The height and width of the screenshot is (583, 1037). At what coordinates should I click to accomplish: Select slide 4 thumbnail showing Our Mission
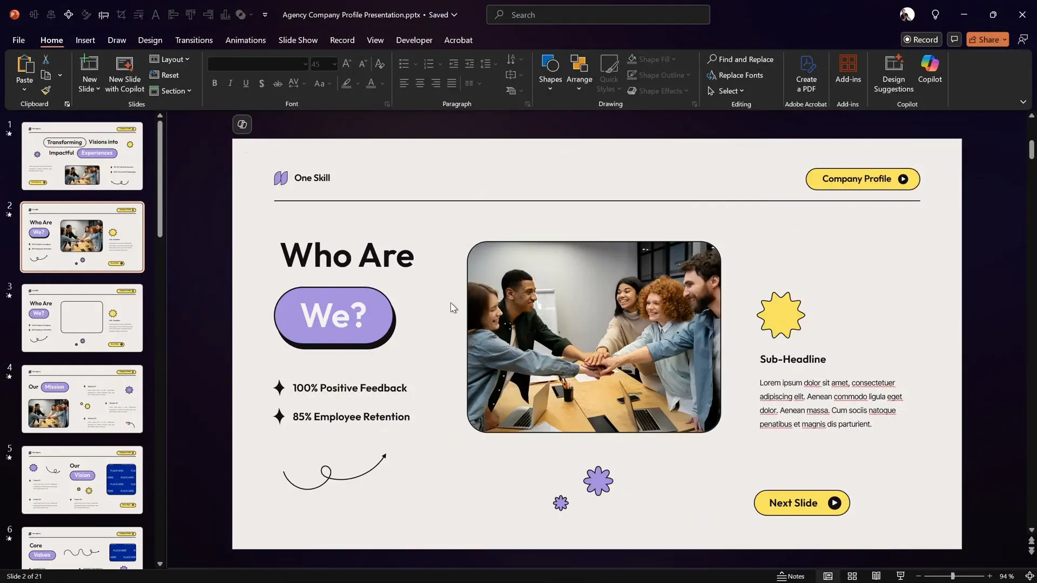point(82,399)
